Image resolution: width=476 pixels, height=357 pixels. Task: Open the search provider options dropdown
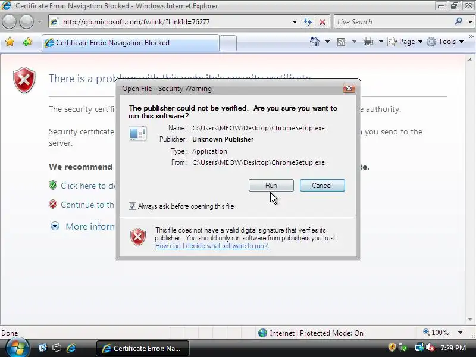[x=470, y=22]
